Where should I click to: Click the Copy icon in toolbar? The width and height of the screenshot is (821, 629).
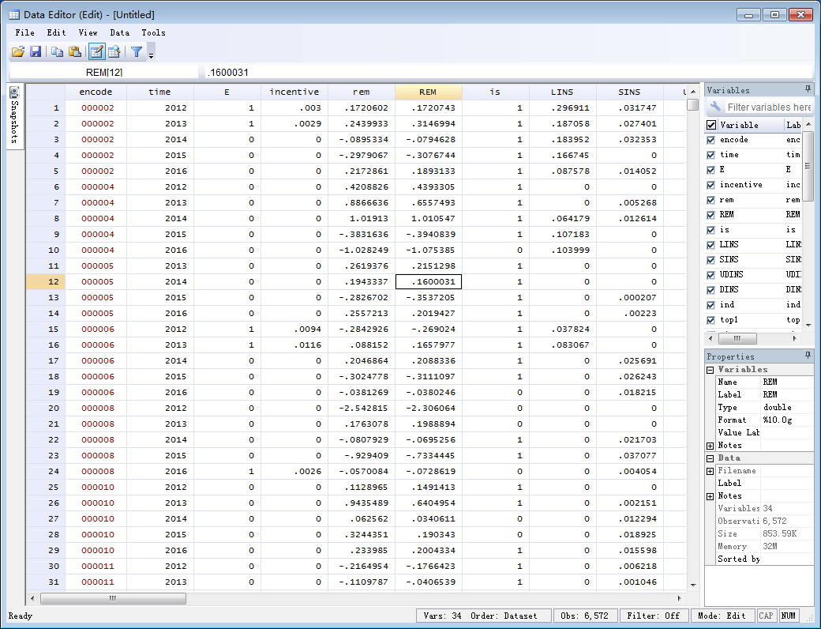coord(58,52)
